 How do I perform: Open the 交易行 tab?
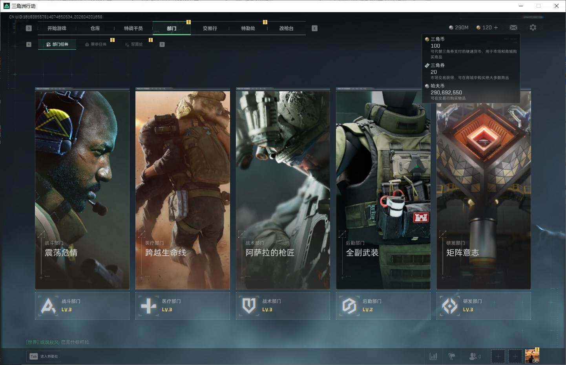coord(210,28)
